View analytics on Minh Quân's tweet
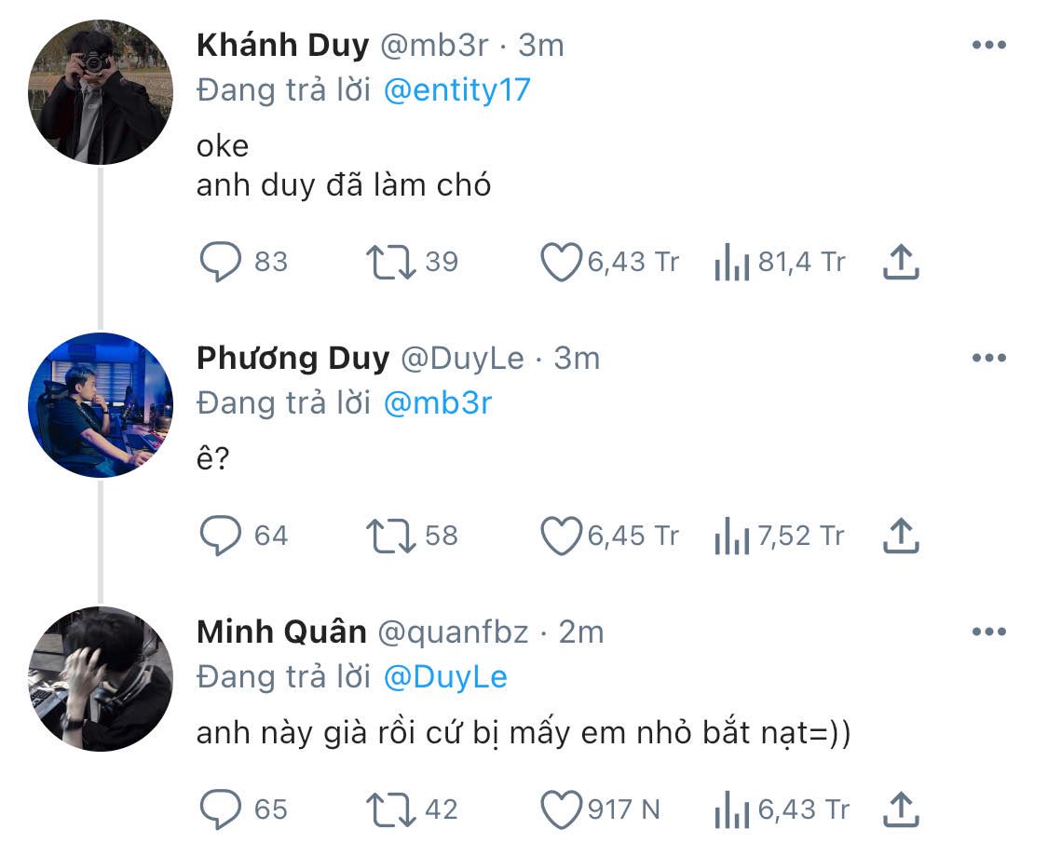This screenshot has width=1048, height=843. (x=731, y=809)
